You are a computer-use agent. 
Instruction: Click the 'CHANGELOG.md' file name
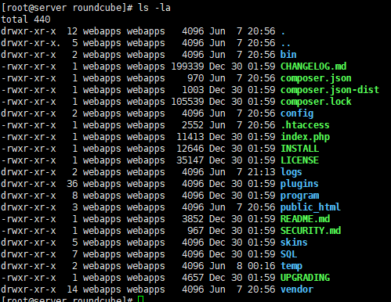[x=313, y=67]
